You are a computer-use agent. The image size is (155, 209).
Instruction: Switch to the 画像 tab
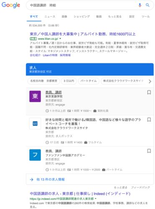64,16
